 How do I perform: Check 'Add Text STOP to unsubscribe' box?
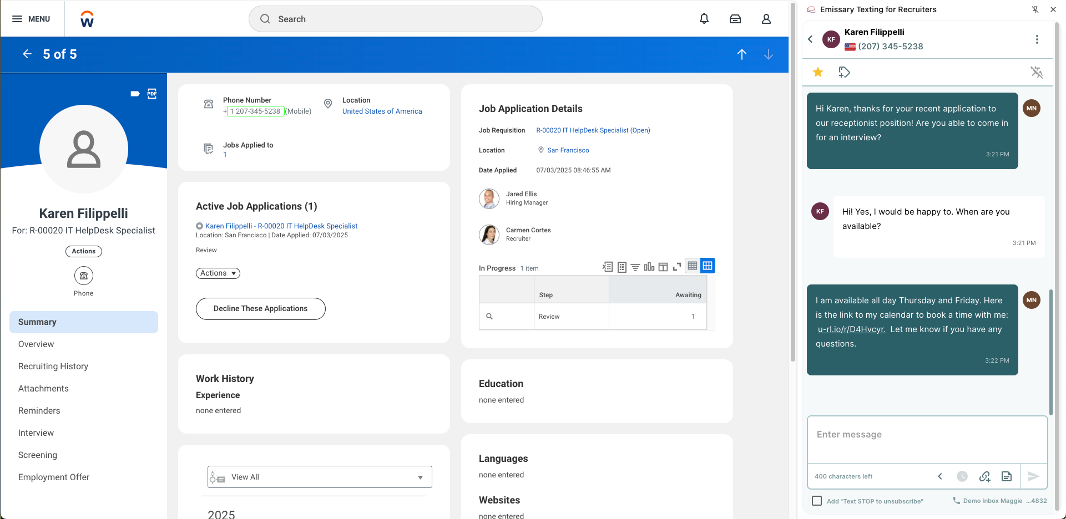tap(817, 501)
